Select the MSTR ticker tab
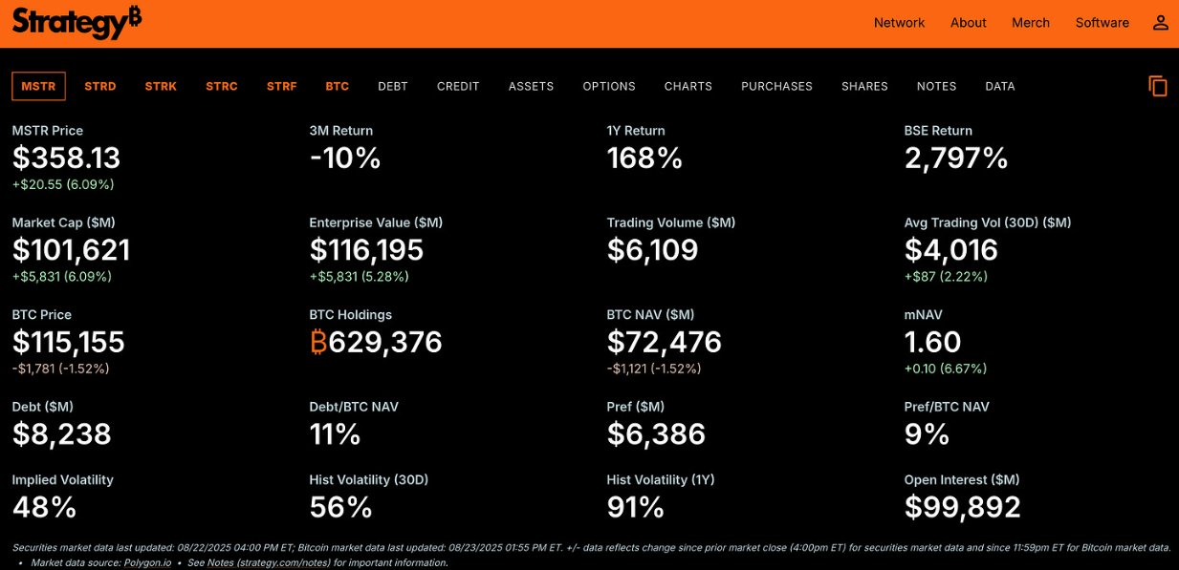 pyautogui.click(x=38, y=86)
